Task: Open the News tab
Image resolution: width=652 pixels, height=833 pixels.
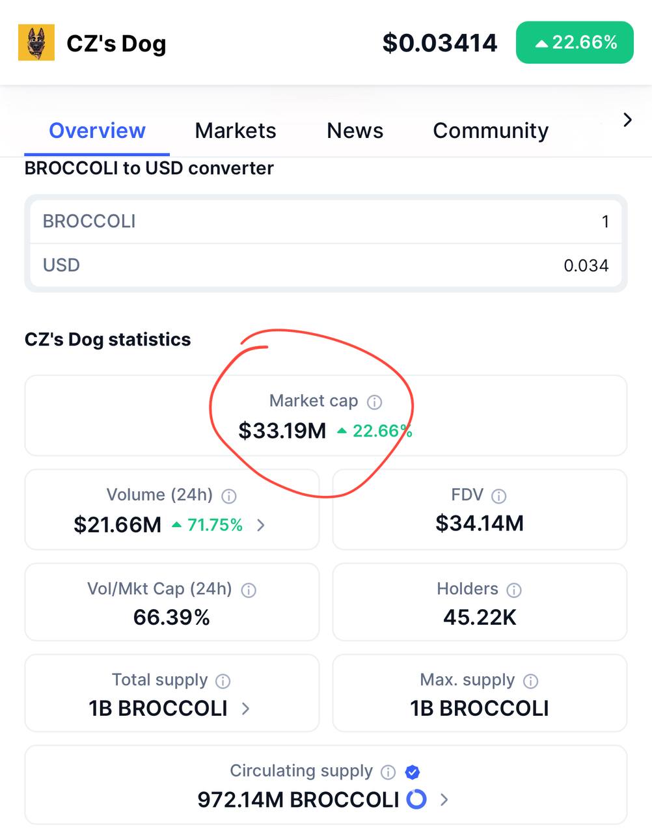Action: (x=355, y=131)
